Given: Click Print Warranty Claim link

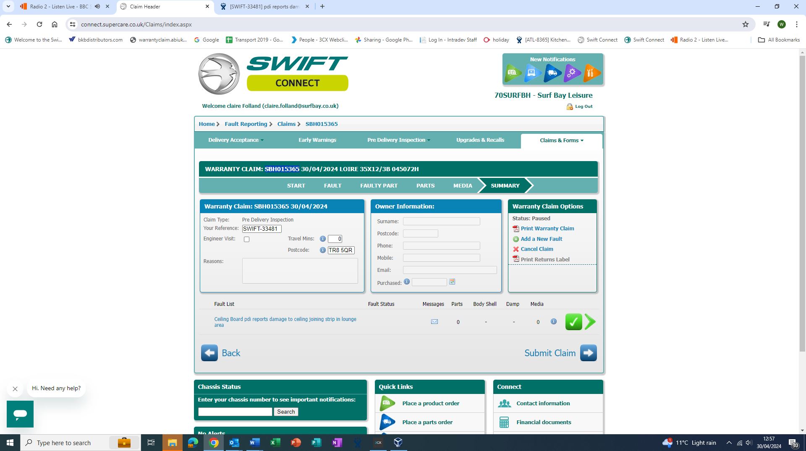Looking at the screenshot, I should (x=547, y=229).
